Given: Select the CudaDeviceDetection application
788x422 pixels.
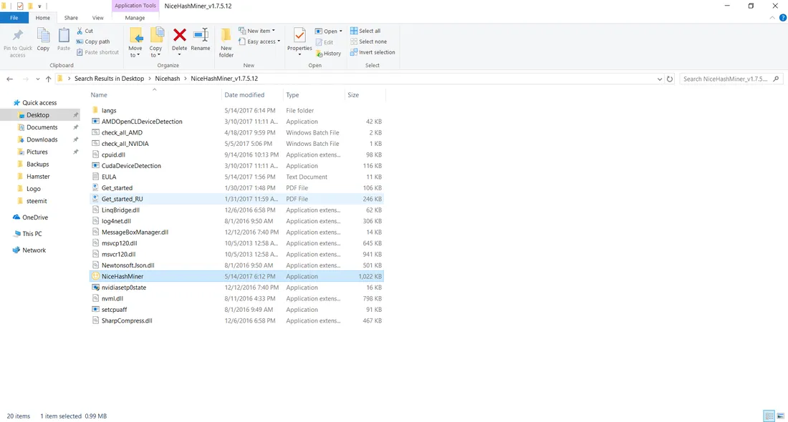Looking at the screenshot, I should click(236, 166).
